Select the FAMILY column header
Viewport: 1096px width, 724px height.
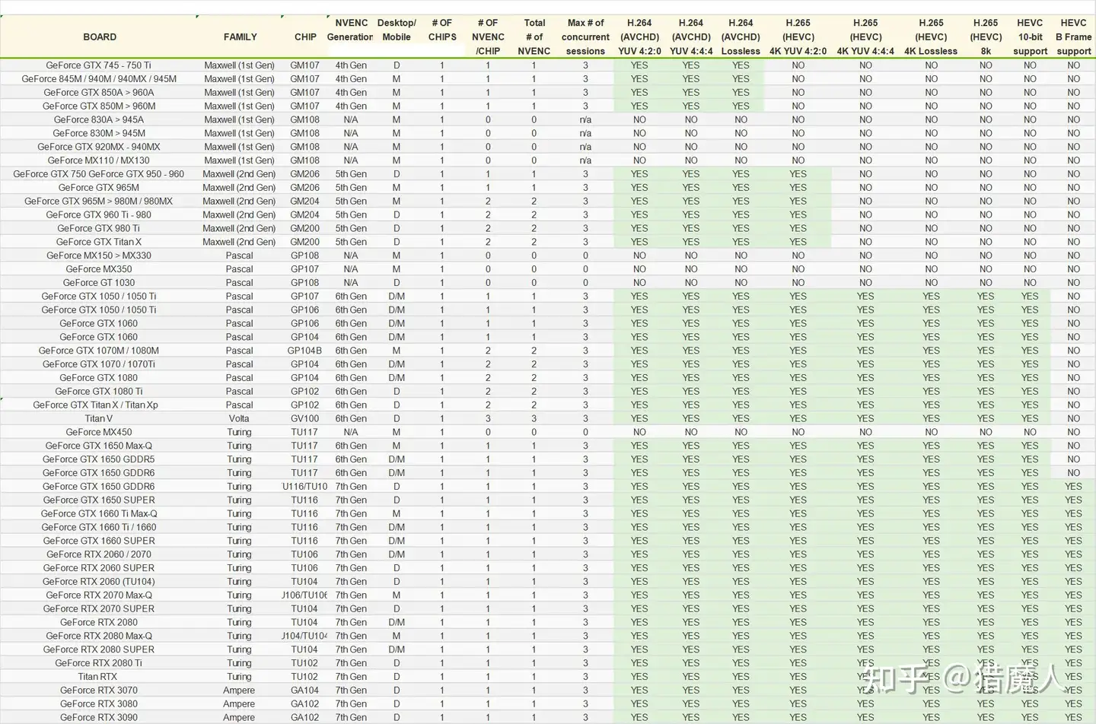point(240,37)
